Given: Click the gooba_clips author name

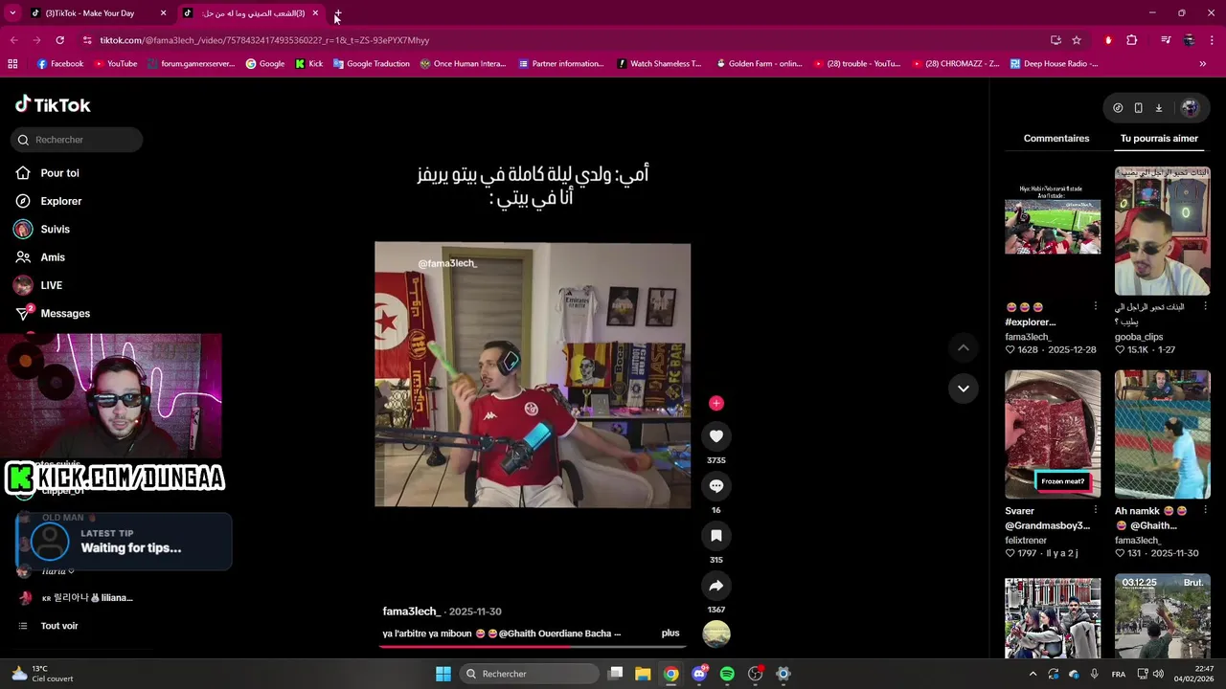Looking at the screenshot, I should click(x=1139, y=337).
